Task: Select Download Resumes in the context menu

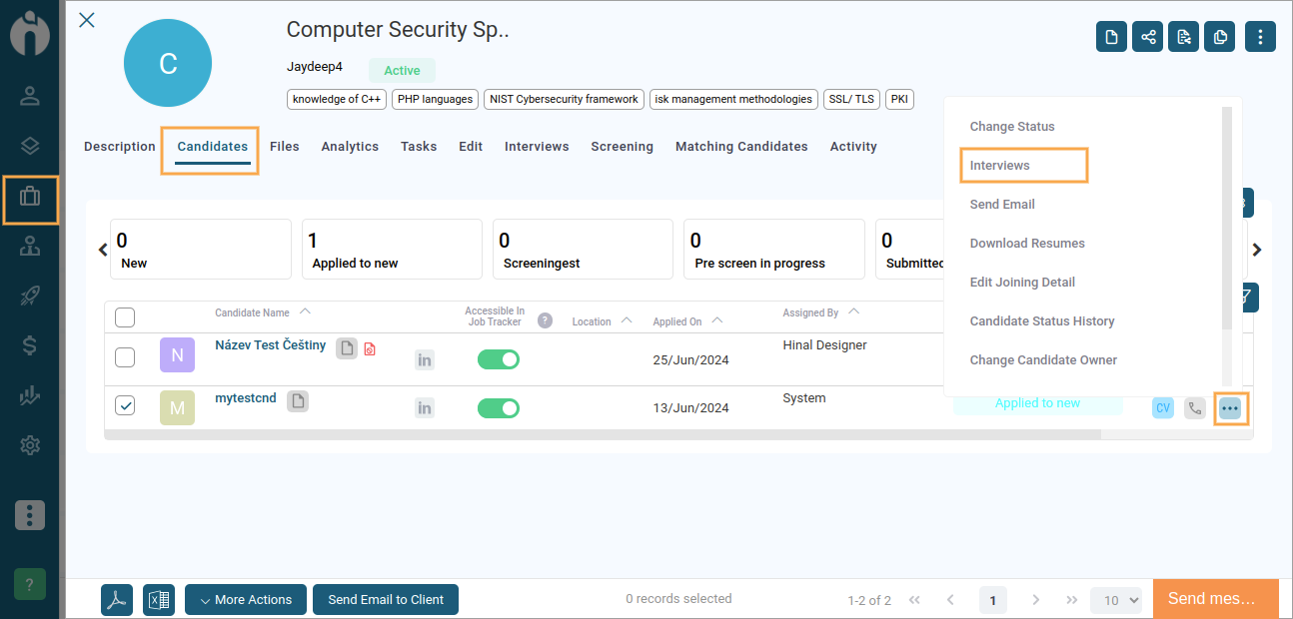Action: pos(1027,244)
